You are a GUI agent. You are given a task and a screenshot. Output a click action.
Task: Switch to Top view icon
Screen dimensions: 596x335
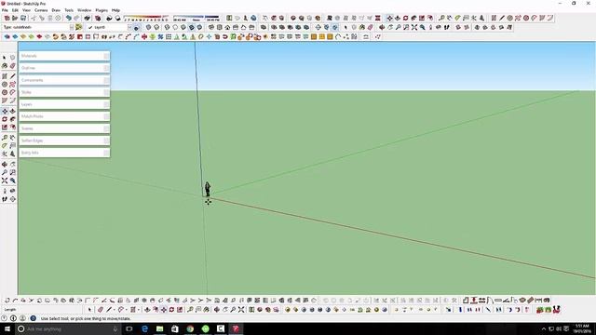click(x=220, y=27)
